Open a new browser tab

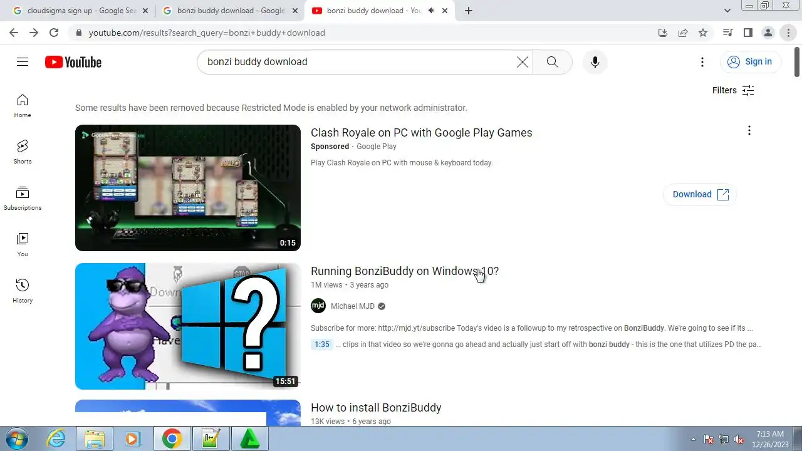pos(468,11)
